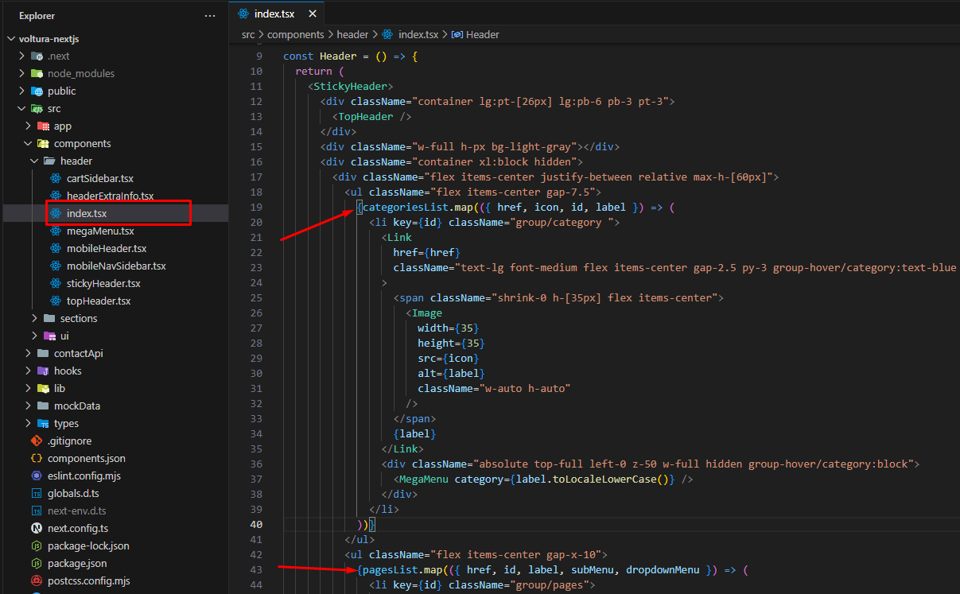Expand the sections folder

[34, 318]
